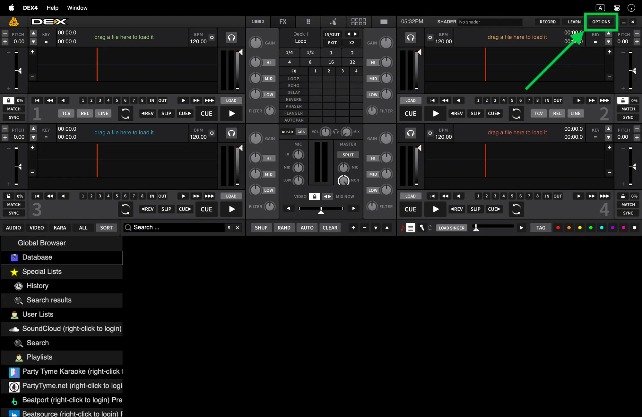Click the DEX bell logo icon
Image resolution: width=642 pixels, height=417 pixels.
(x=14, y=22)
